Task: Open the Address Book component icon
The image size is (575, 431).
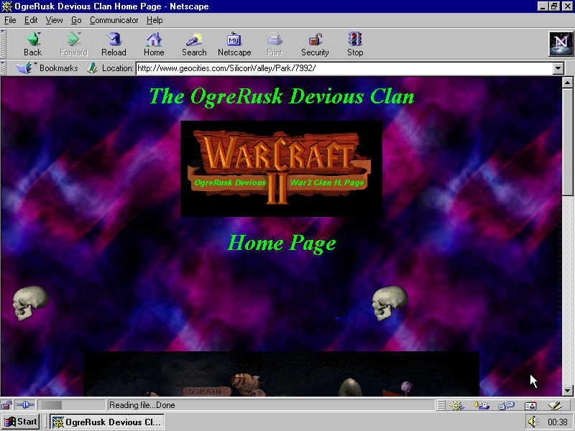Action: pyautogui.click(x=530, y=405)
